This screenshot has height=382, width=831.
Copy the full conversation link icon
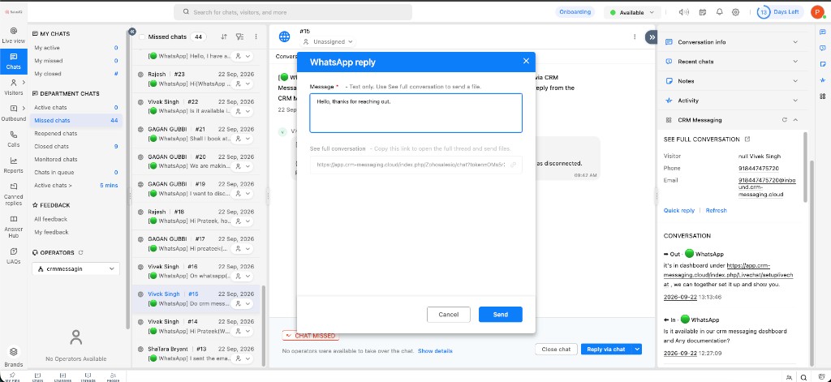[x=513, y=165]
